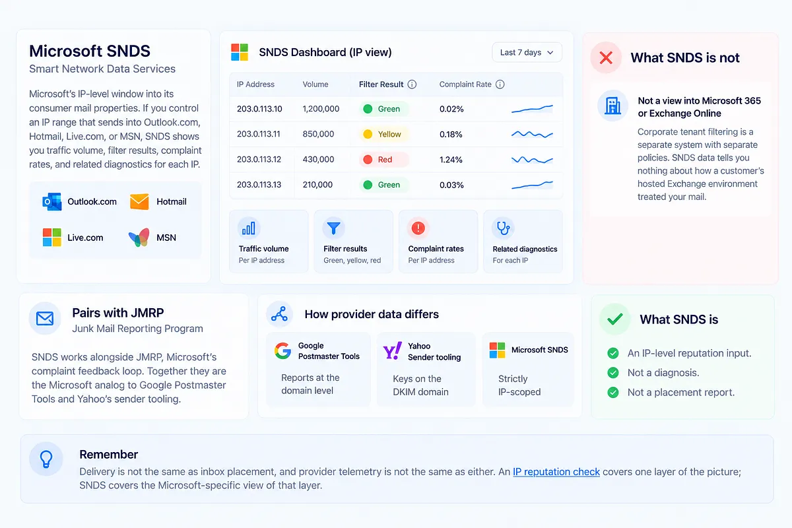Select IP address 203.0.113.11

pos(259,134)
